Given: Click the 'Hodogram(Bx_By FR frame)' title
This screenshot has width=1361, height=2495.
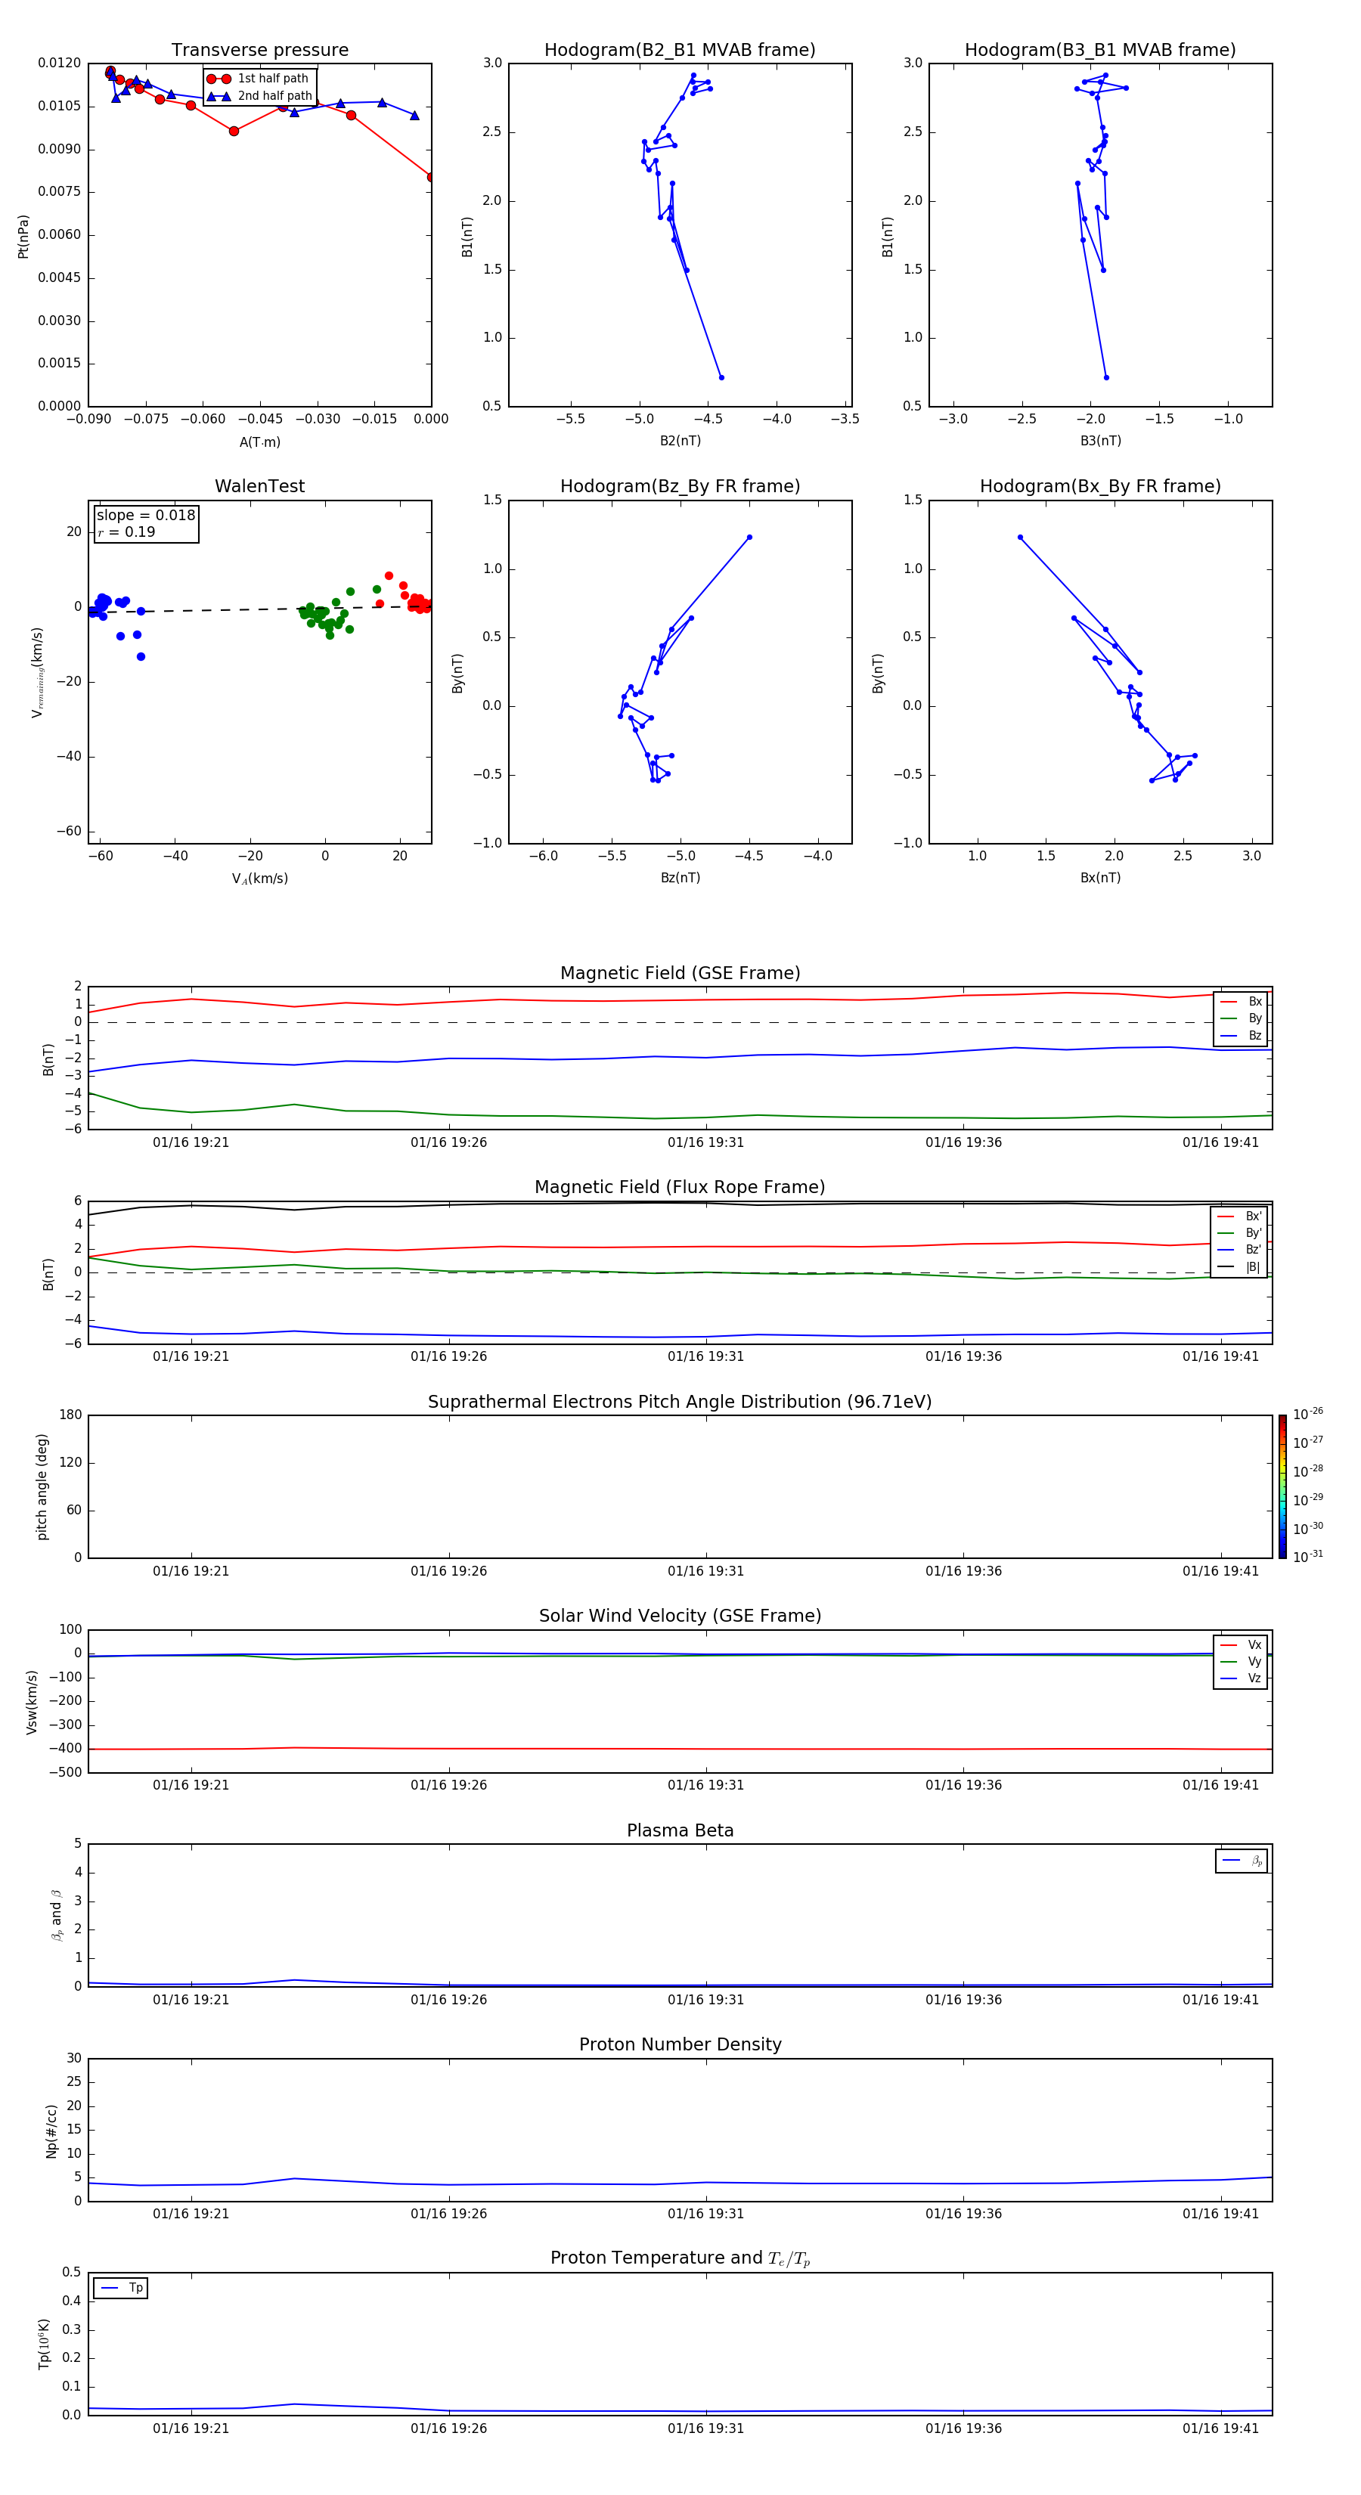Looking at the screenshot, I should (x=1100, y=486).
